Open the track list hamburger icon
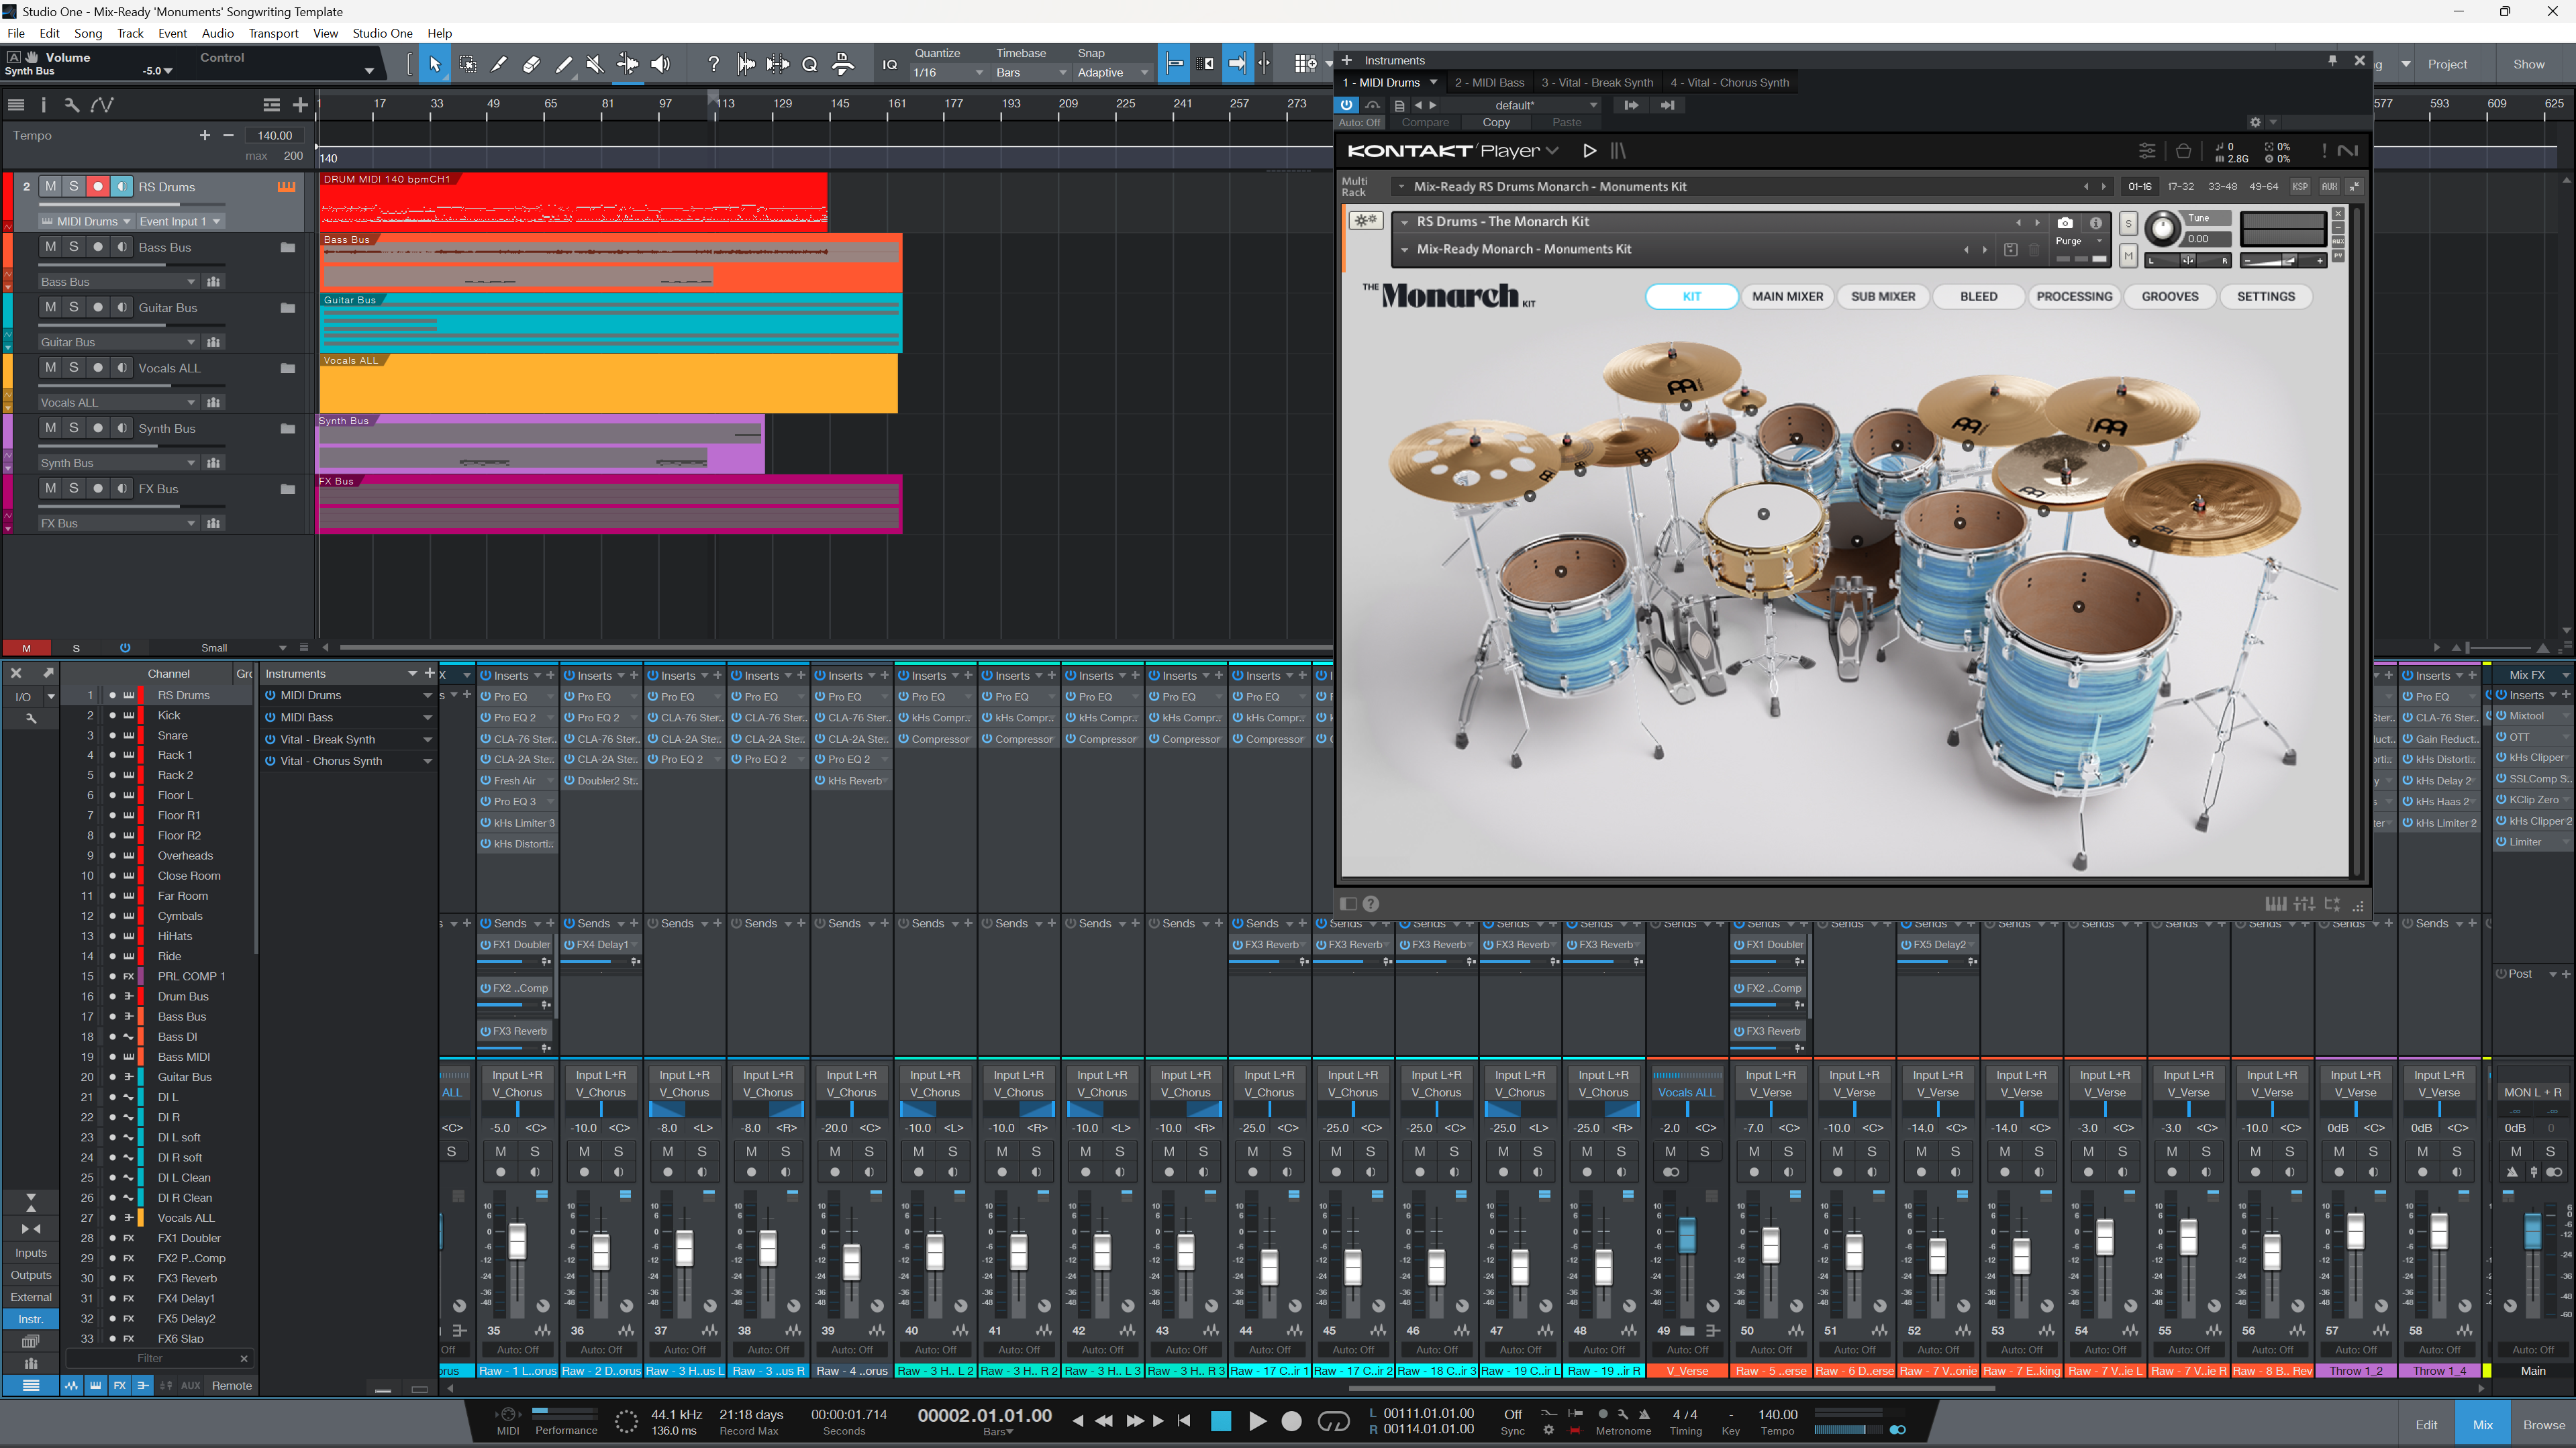2576x1448 pixels. click(16, 104)
